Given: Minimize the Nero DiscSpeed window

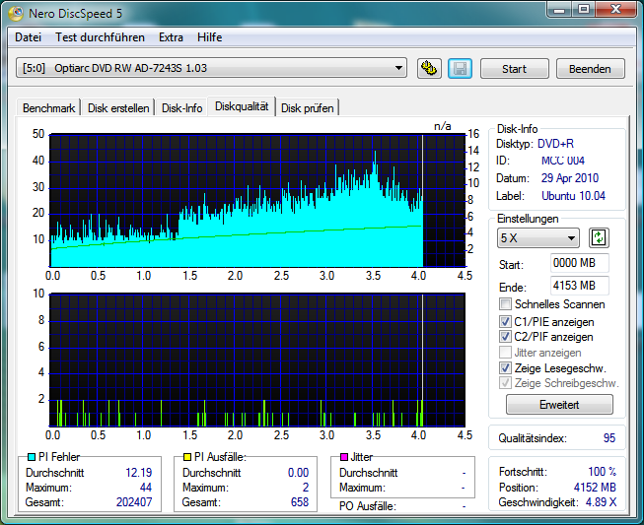Looking at the screenshot, I should tap(559, 10).
